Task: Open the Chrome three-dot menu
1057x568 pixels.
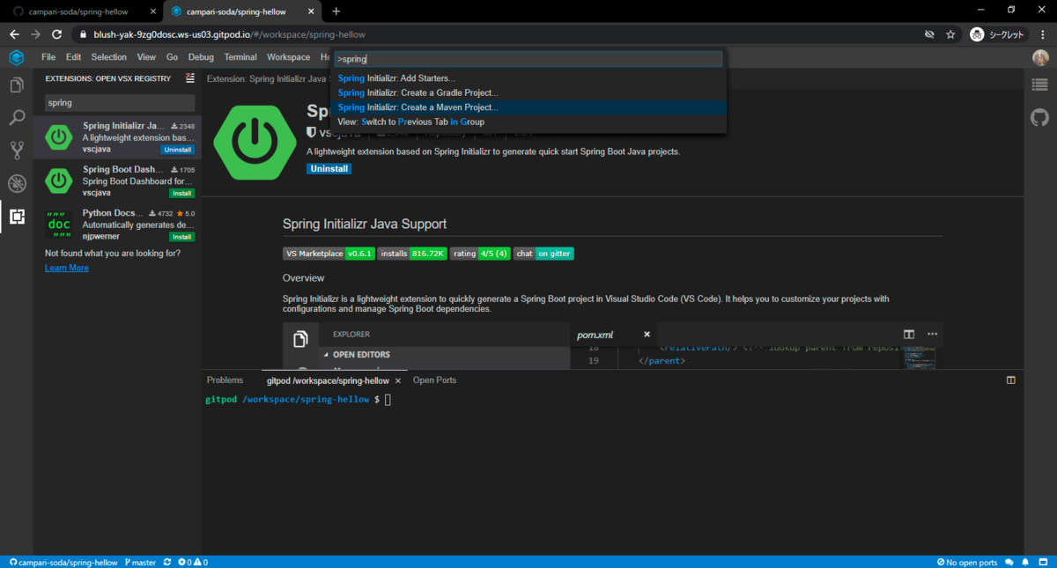Action: pyautogui.click(x=1042, y=34)
